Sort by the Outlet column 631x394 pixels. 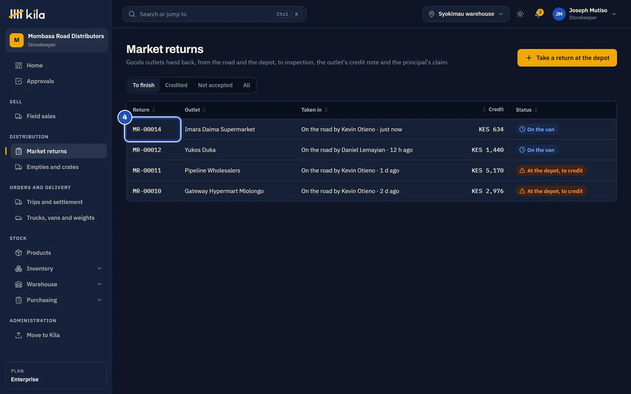pos(195,110)
